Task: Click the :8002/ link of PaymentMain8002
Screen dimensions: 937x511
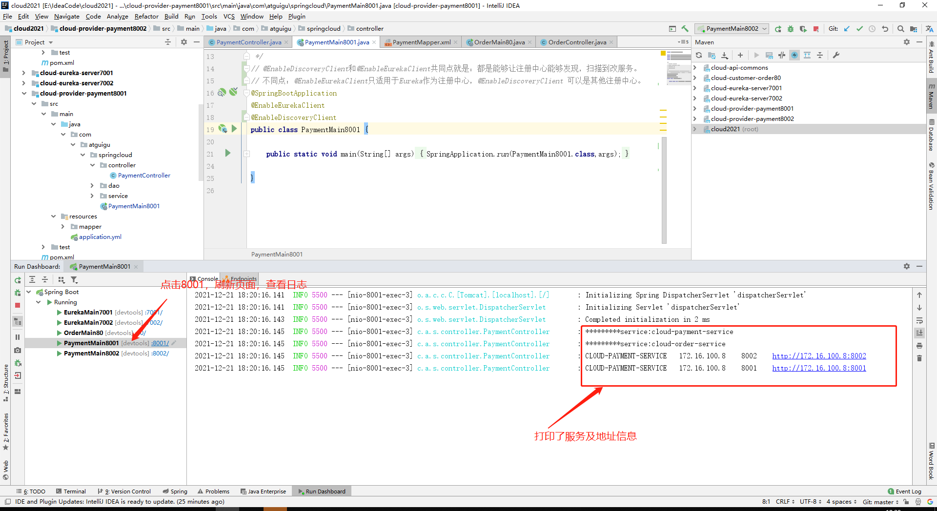Action: click(160, 354)
